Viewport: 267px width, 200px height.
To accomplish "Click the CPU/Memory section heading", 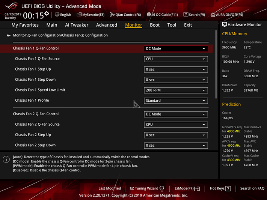I will tap(234, 34).
